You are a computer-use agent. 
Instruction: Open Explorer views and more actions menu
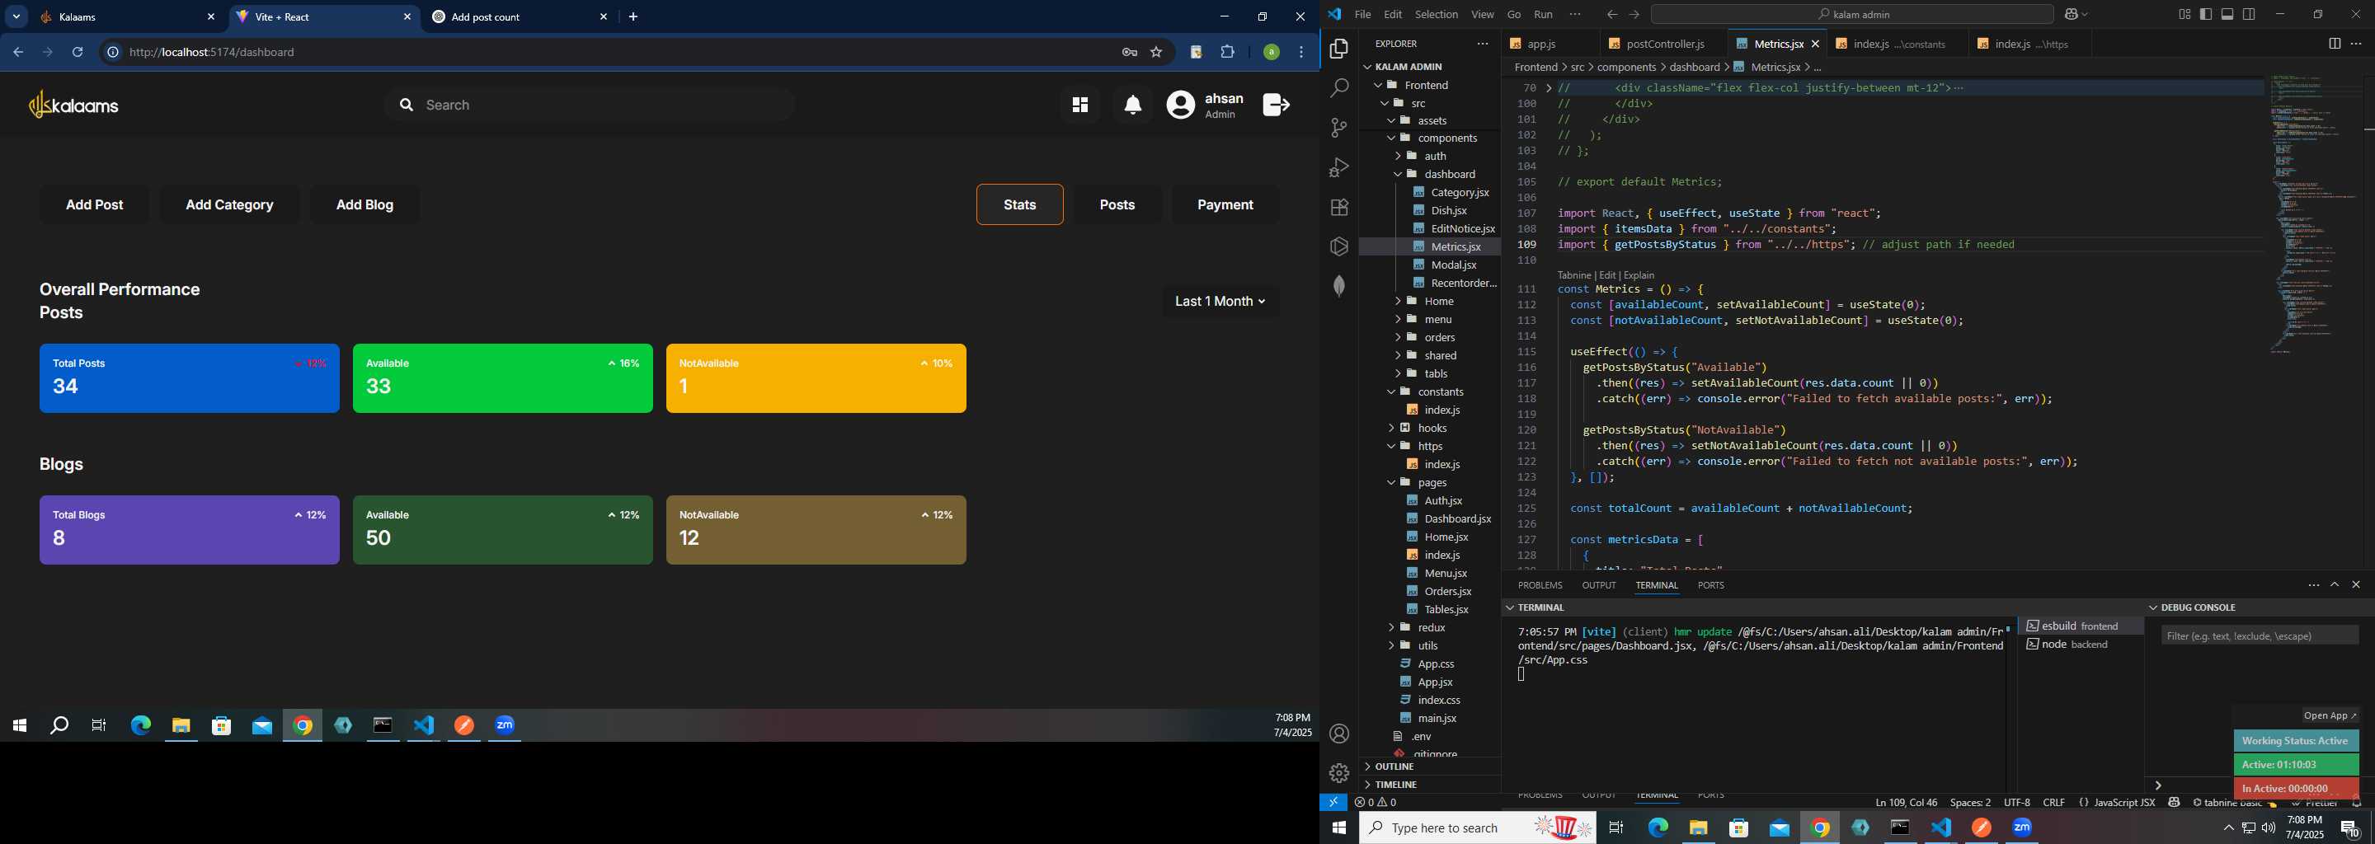tap(1483, 45)
